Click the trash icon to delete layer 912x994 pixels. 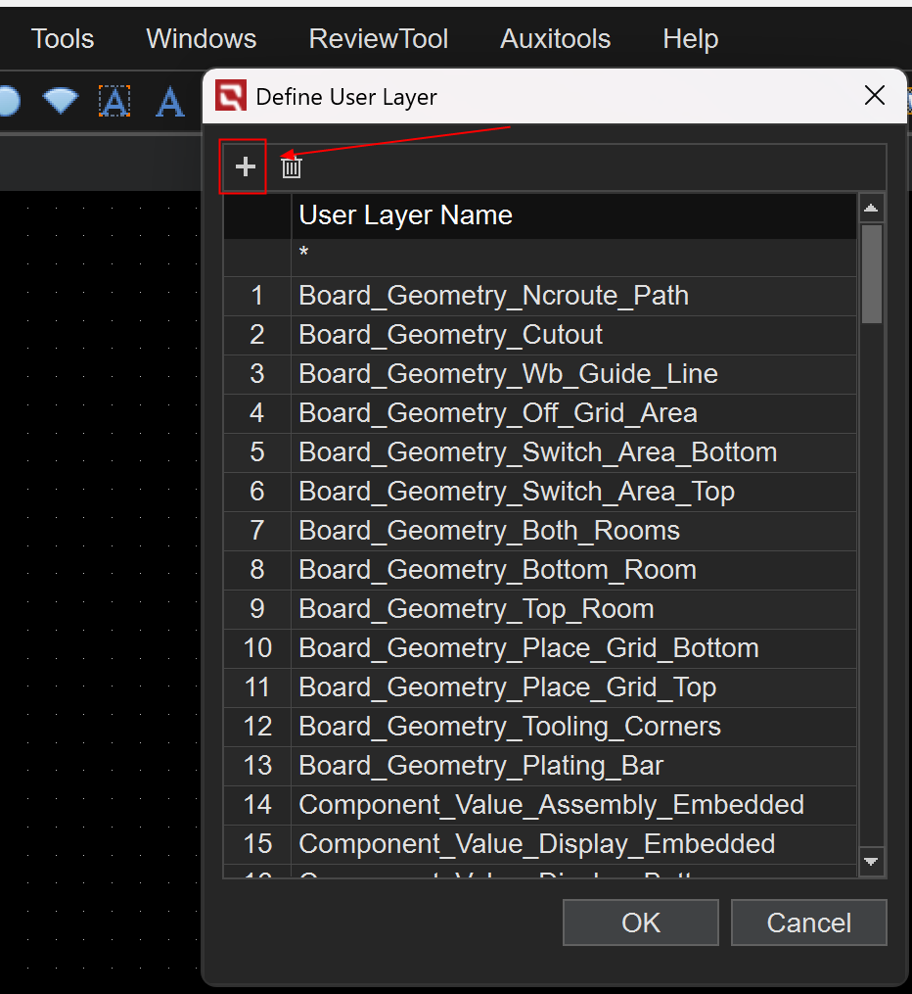coord(292,167)
